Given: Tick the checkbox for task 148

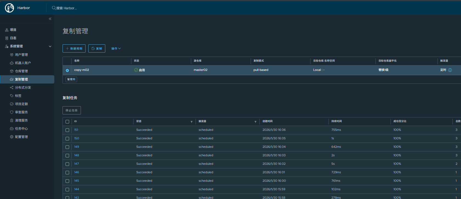Looking at the screenshot, I should 67,156.
